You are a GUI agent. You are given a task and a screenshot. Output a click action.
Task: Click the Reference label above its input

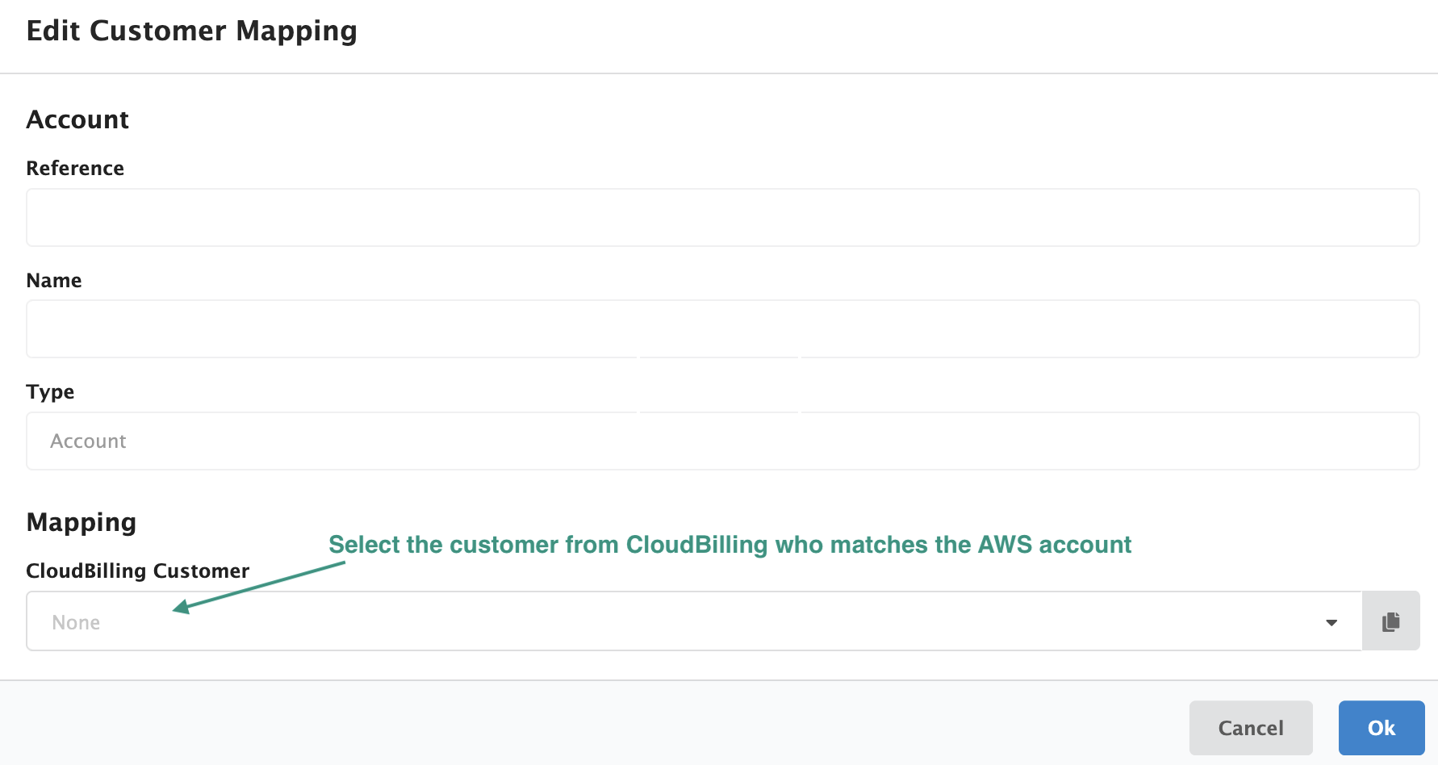[x=75, y=168]
